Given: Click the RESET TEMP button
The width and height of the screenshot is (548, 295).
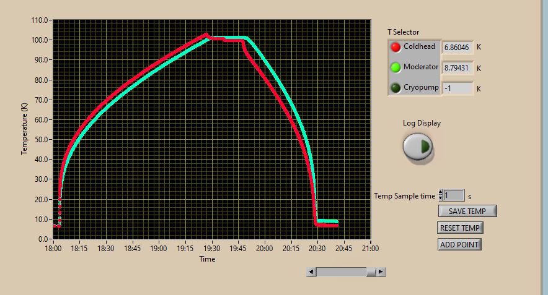Looking at the screenshot, I should [460, 228].
